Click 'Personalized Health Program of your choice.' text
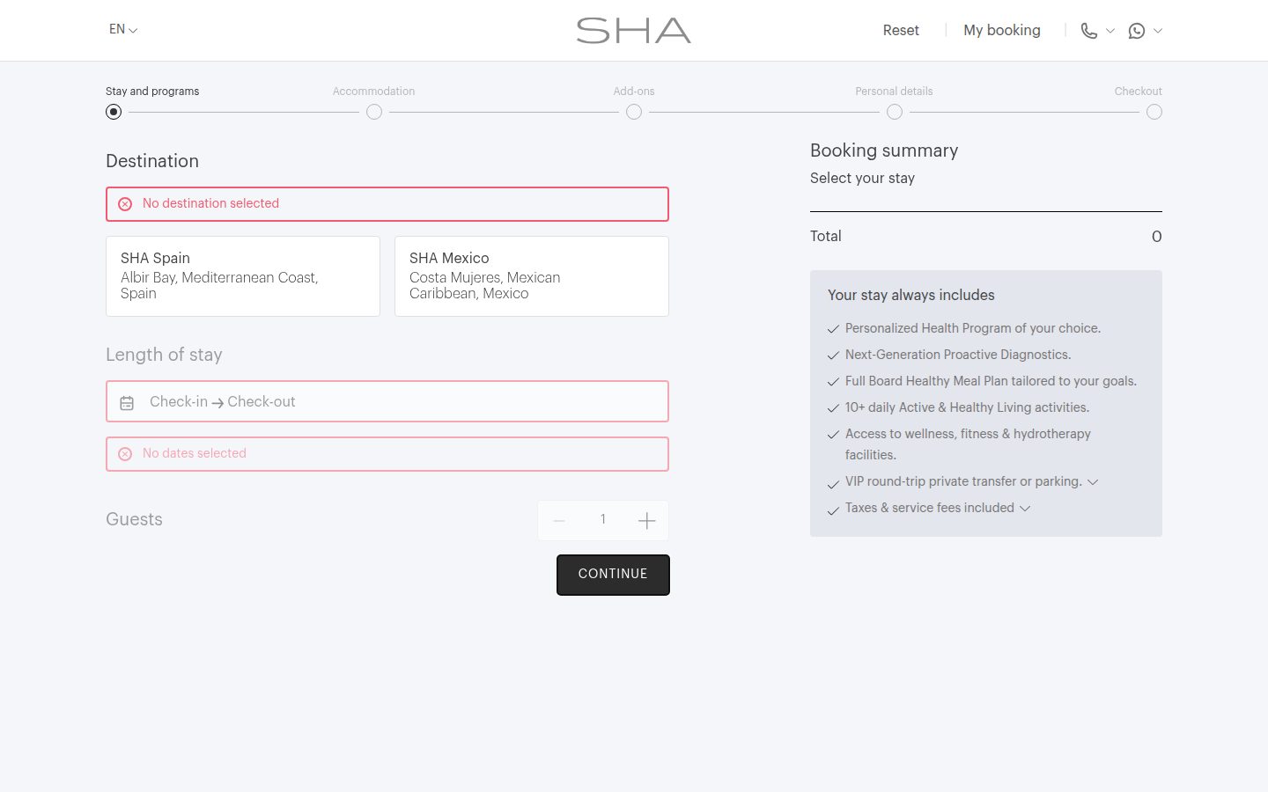This screenshot has width=1268, height=792. (973, 328)
